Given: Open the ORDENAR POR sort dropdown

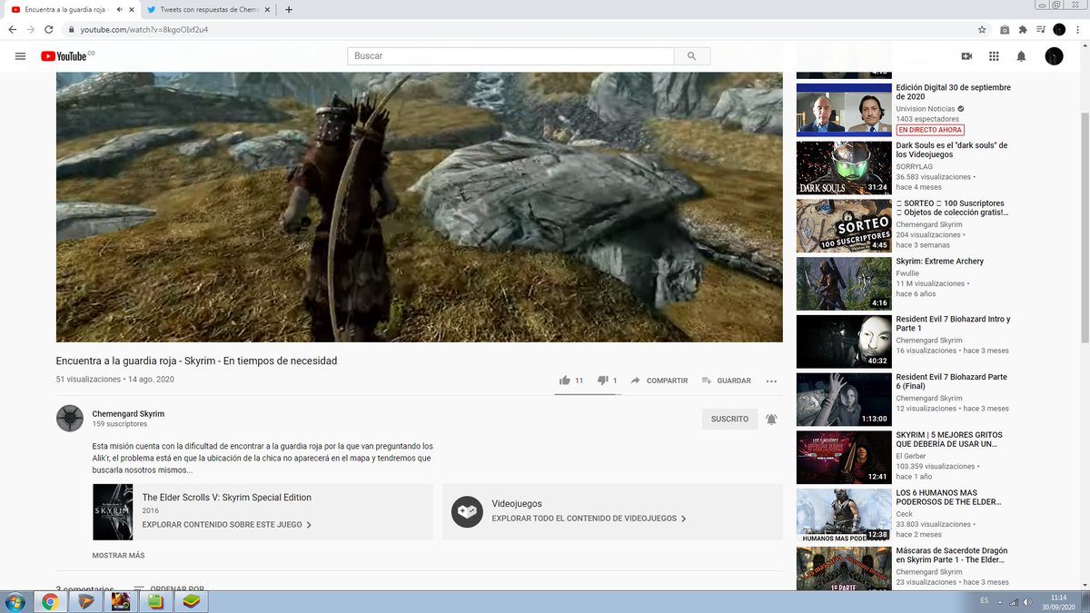Looking at the screenshot, I should (x=168, y=588).
